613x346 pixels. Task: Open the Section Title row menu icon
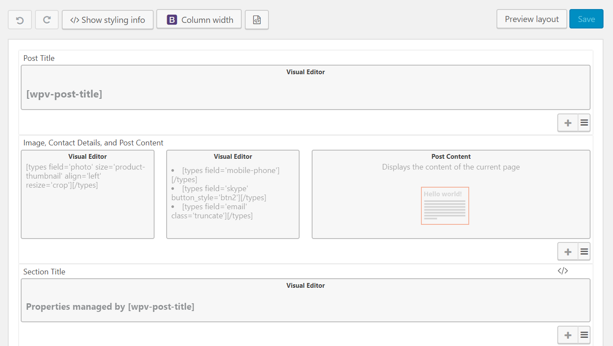tap(584, 335)
